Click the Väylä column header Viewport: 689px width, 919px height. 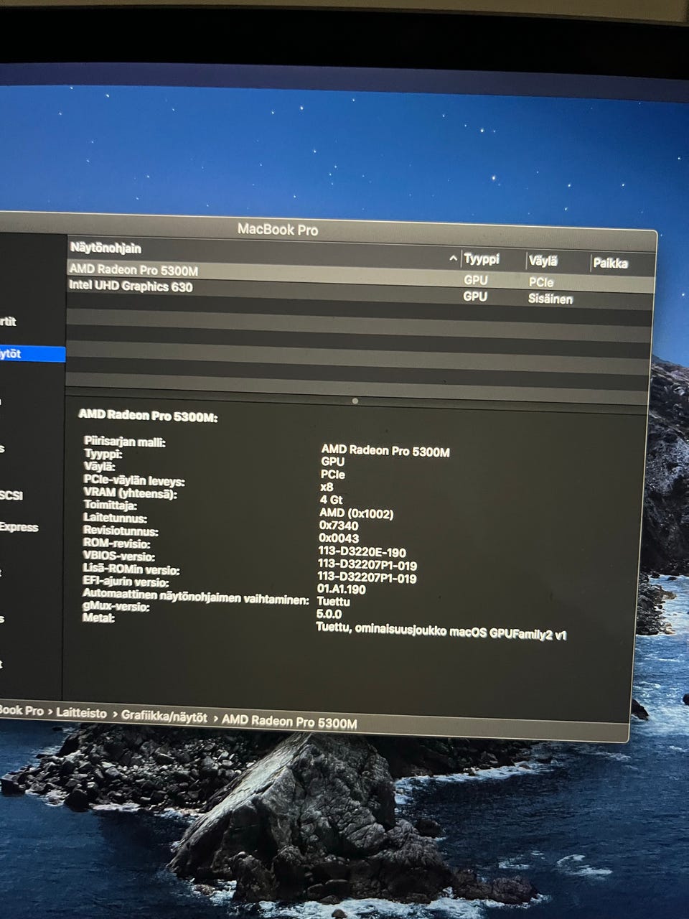coord(543,261)
